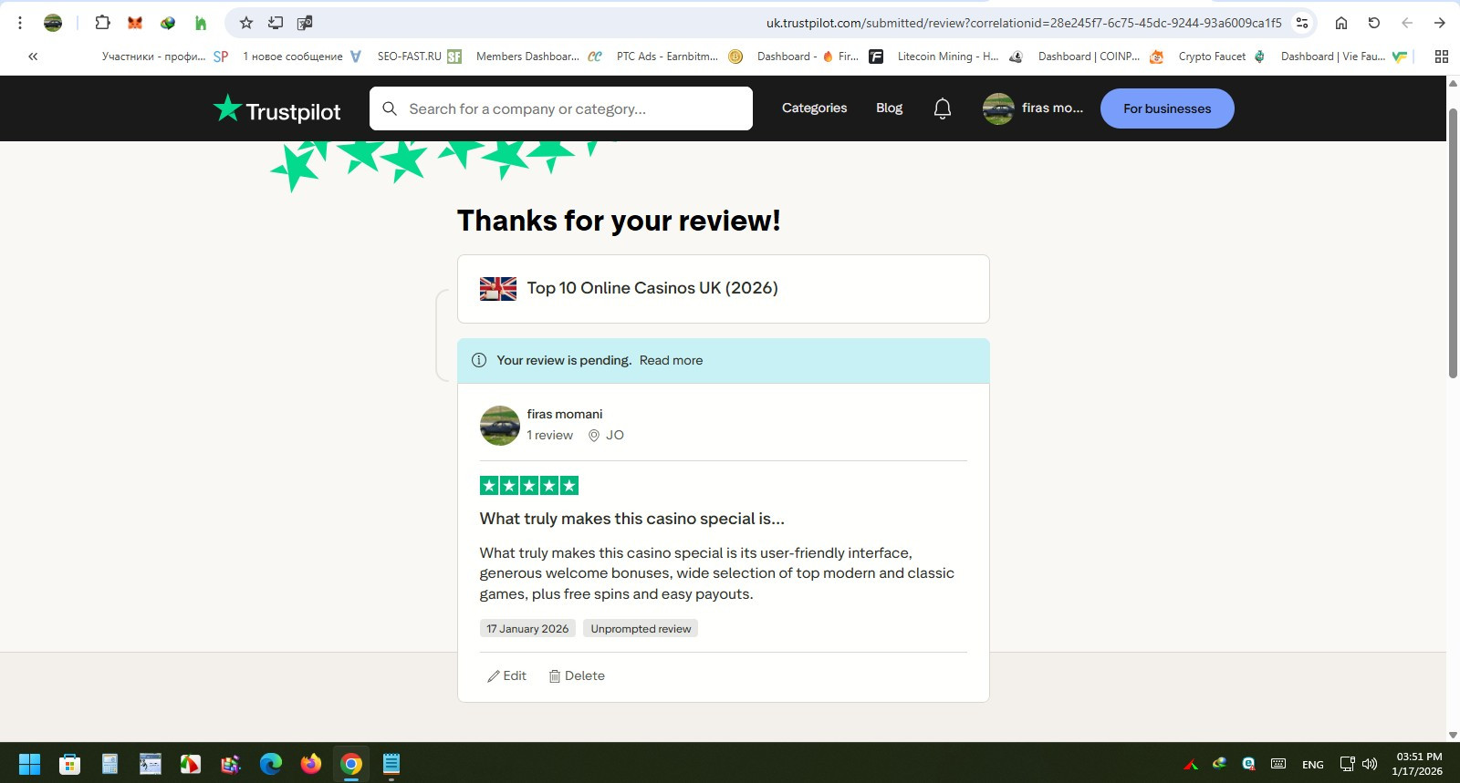Click the Trustpilot star logo
The height and width of the screenshot is (783, 1460).
227,108
